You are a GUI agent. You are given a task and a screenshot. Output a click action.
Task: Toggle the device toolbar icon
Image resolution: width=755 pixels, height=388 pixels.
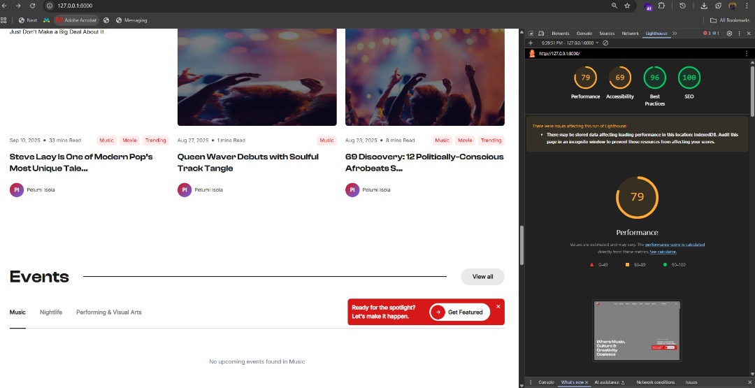point(540,33)
